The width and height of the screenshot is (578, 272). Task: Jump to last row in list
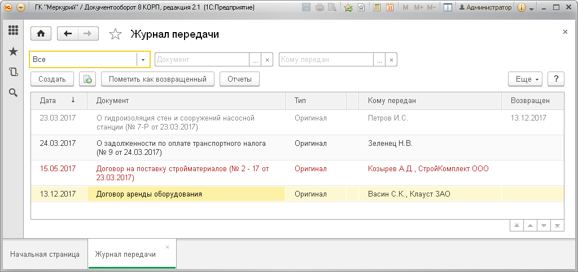pyautogui.click(x=557, y=226)
